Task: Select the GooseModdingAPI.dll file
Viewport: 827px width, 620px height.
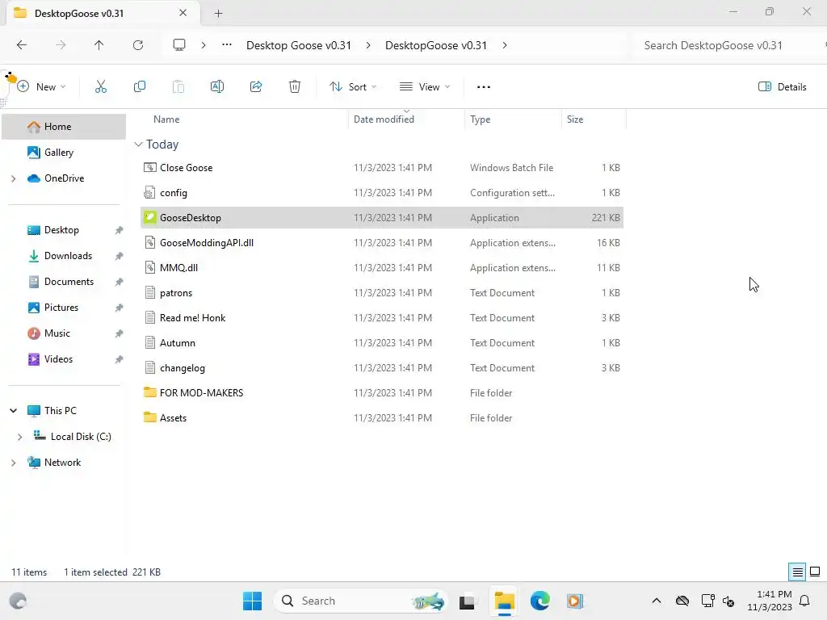Action: 382,243
